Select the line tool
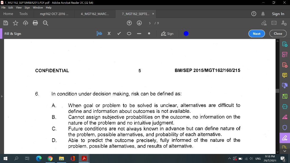The height and width of the screenshot is (163, 290). pyautogui.click(x=139, y=34)
